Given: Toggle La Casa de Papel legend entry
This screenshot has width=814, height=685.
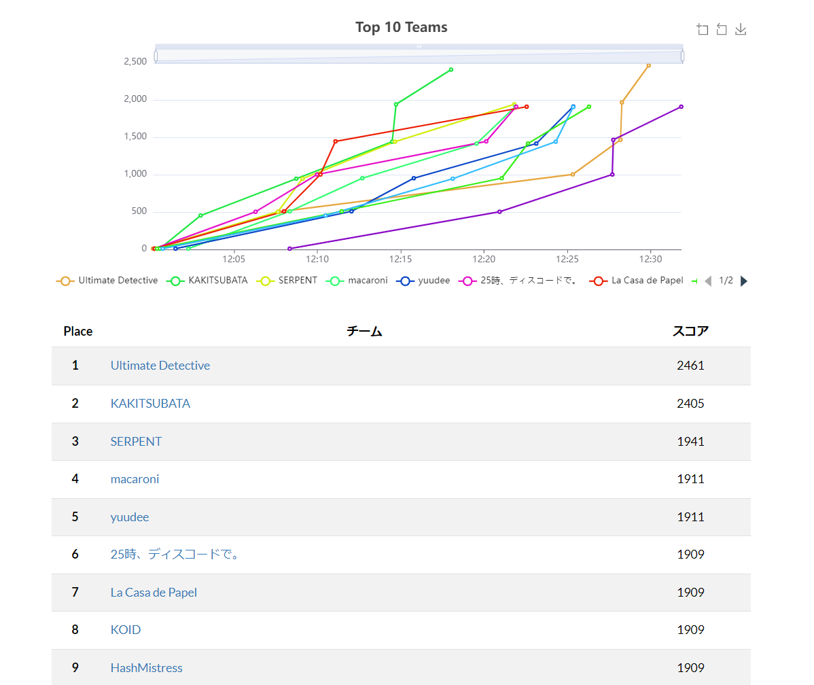Looking at the screenshot, I should [637, 281].
